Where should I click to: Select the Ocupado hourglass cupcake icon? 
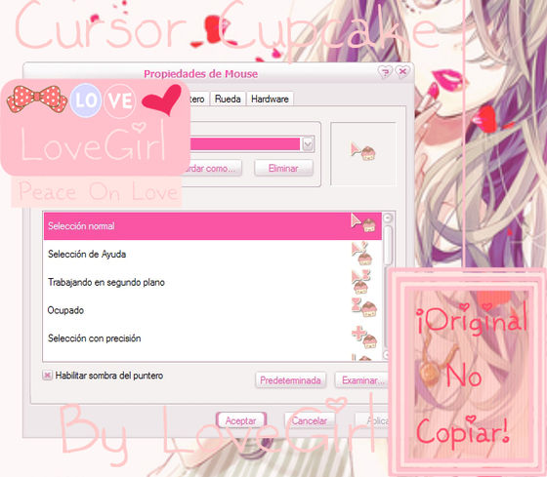pyautogui.click(x=364, y=307)
